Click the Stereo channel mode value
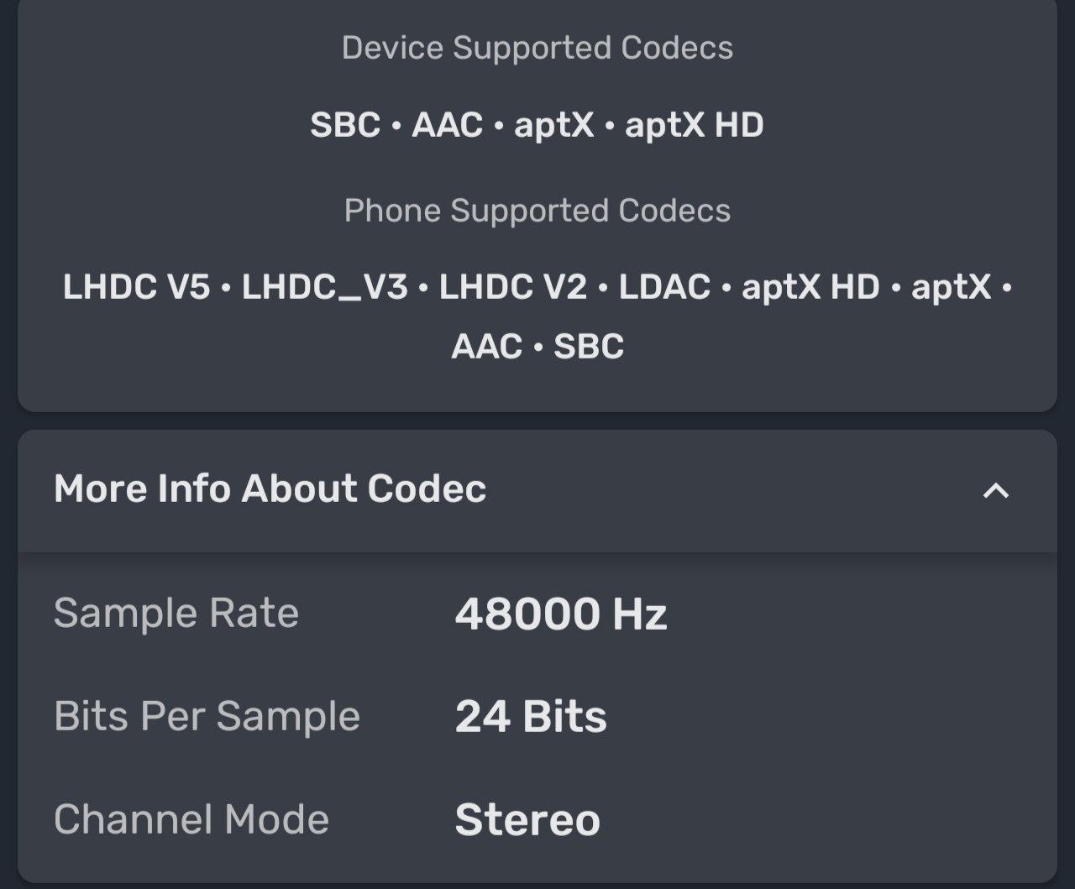1075x889 pixels. (x=527, y=820)
